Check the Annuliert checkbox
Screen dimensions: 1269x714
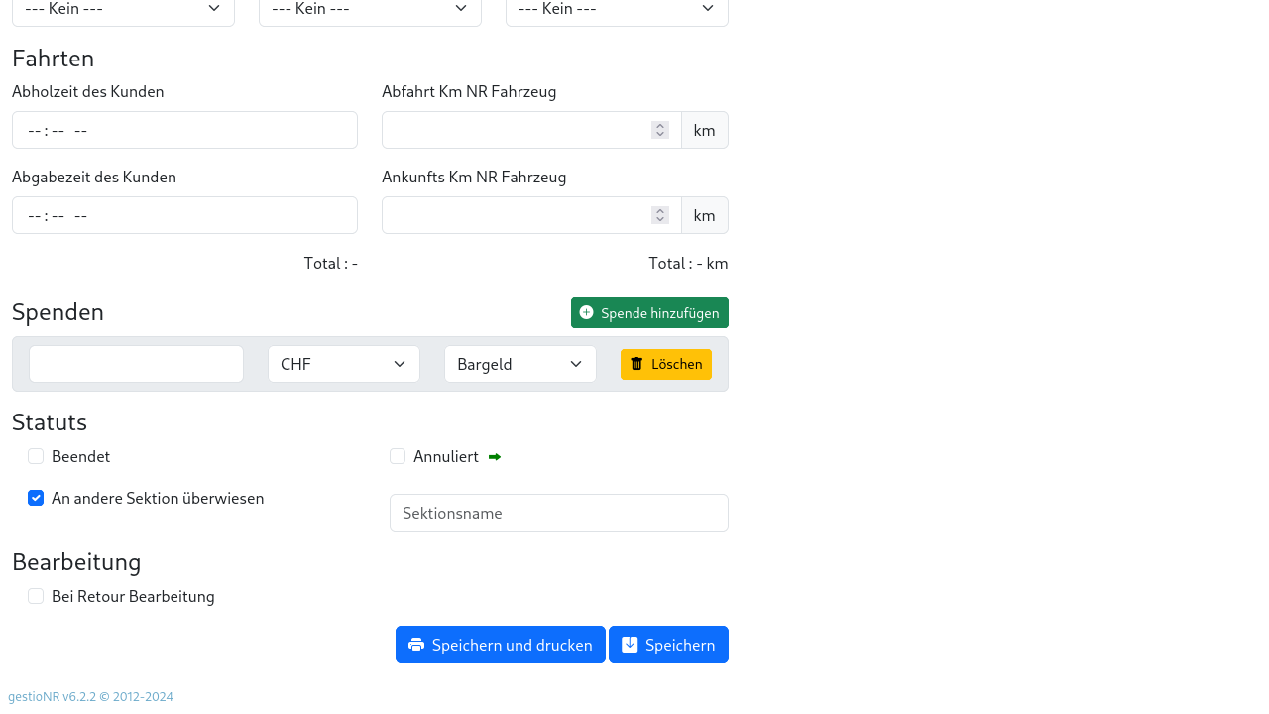click(398, 456)
